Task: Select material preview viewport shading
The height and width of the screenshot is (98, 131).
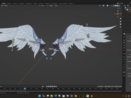Action: [117, 6]
